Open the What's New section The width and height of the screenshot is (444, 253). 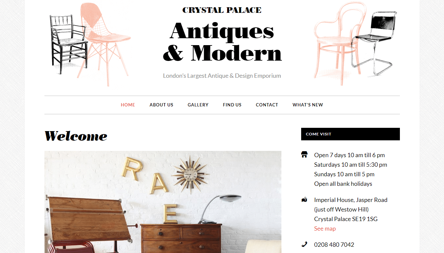[308, 105]
